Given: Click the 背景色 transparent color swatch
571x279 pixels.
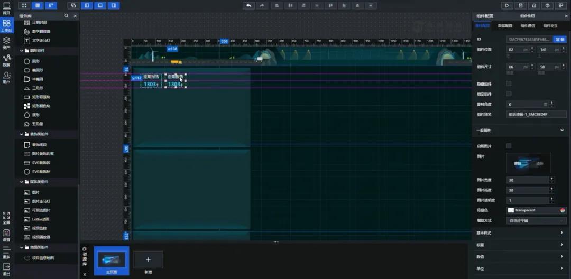Looking at the screenshot, I should tap(511, 210).
